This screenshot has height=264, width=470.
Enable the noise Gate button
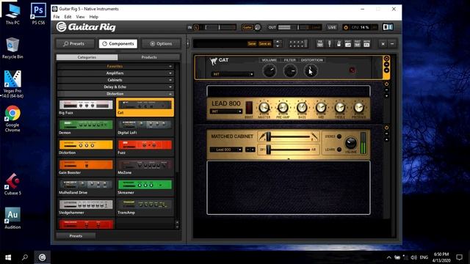pyautogui.click(x=247, y=27)
